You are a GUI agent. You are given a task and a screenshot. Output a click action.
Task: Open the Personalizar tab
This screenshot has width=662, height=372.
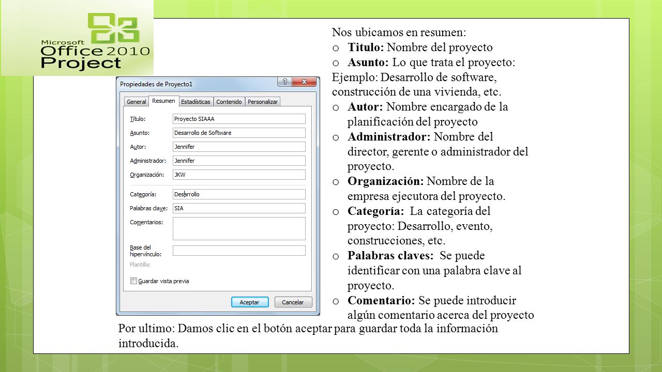(x=263, y=102)
